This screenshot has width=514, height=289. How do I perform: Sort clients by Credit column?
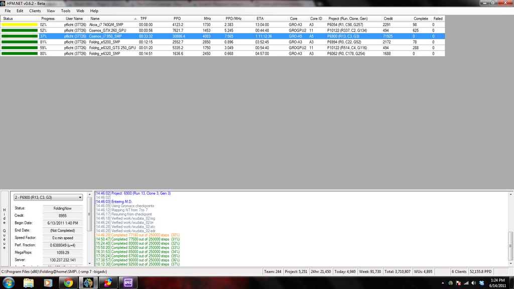tap(397, 19)
